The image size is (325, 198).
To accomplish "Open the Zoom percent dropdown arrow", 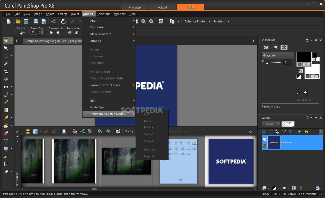I will tap(43, 32).
